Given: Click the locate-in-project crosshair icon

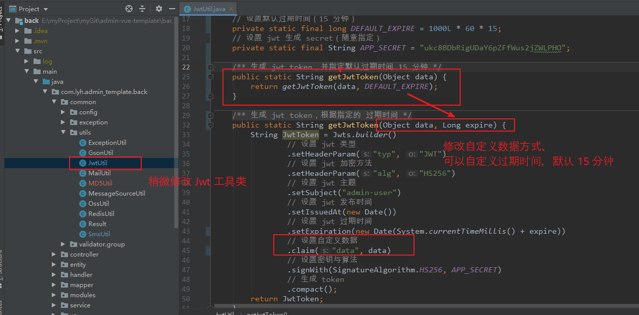Looking at the screenshot, I should 129,9.
